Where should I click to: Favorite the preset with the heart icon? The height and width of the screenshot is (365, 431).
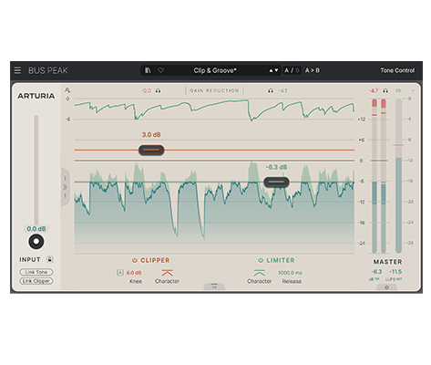coord(160,70)
